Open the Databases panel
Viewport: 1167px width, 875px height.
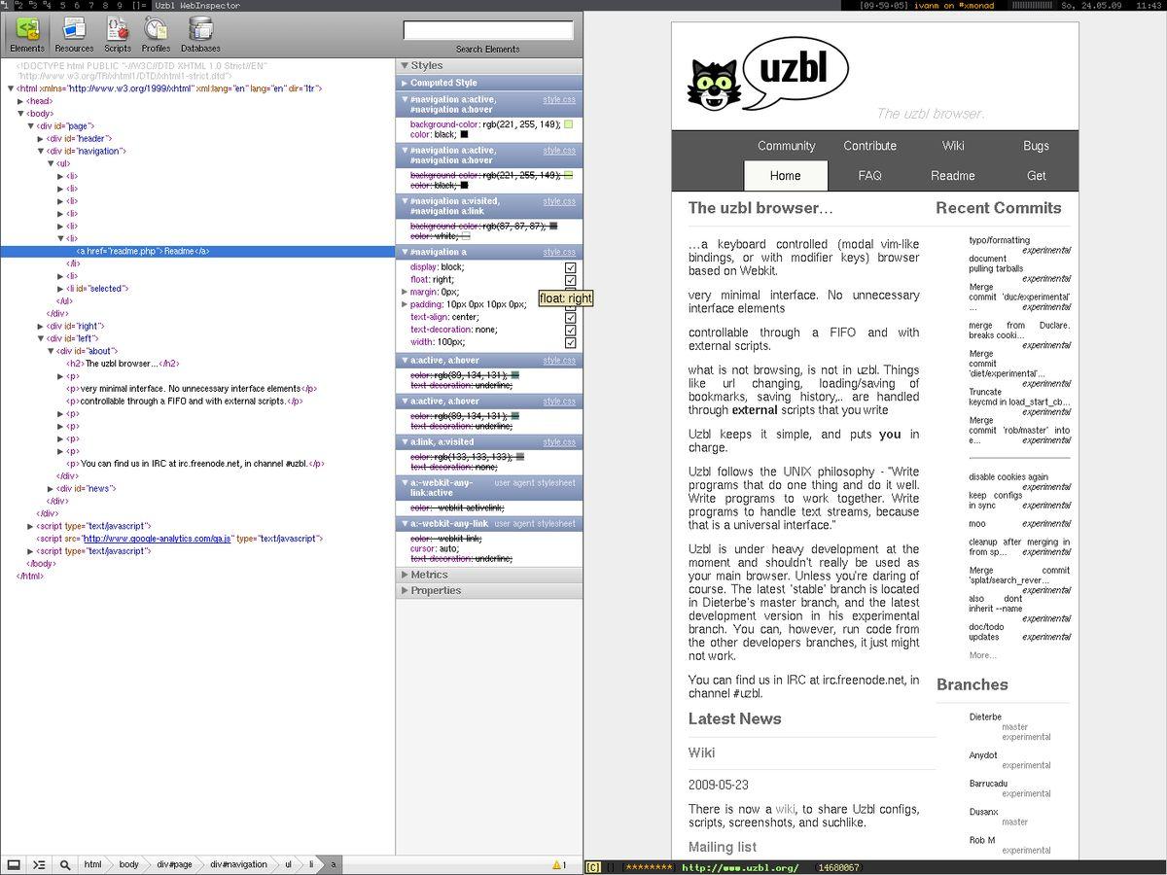(200, 34)
